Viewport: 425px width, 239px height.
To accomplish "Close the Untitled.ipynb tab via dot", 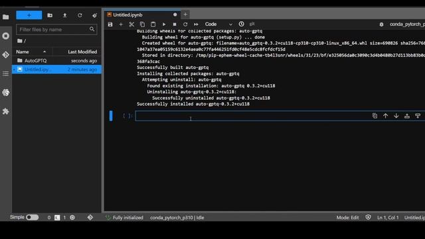I will [175, 15].
